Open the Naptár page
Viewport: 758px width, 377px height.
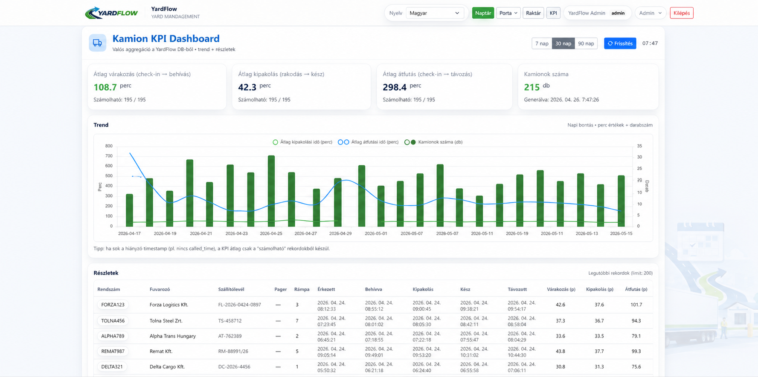click(x=483, y=13)
